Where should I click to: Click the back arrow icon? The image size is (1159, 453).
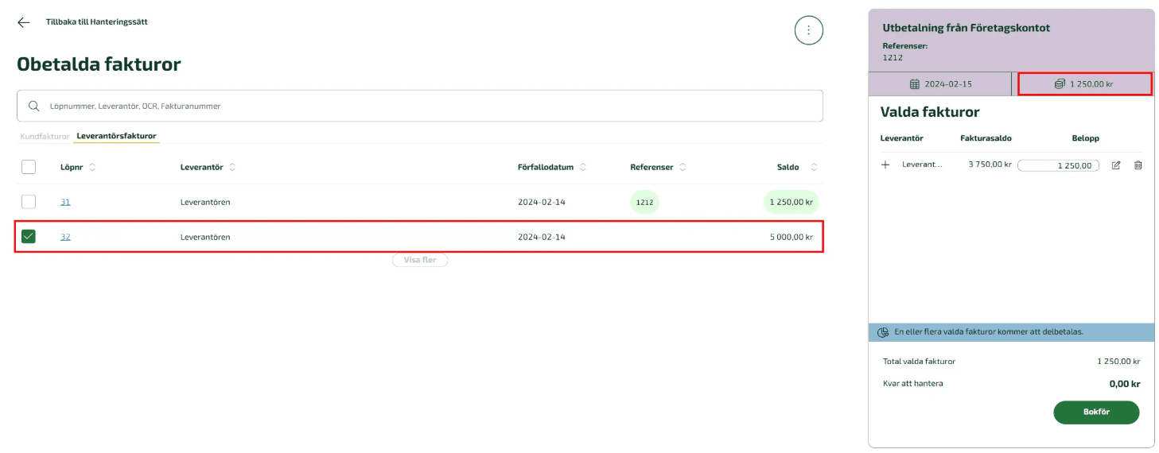point(24,22)
